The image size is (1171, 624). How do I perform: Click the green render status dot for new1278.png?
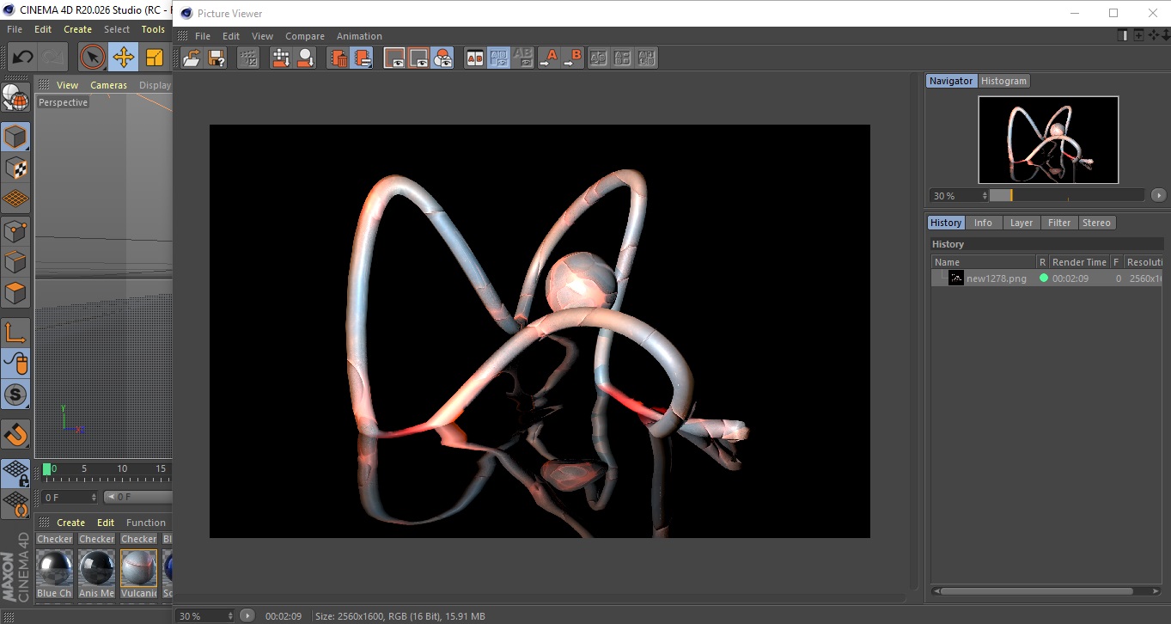click(1043, 278)
